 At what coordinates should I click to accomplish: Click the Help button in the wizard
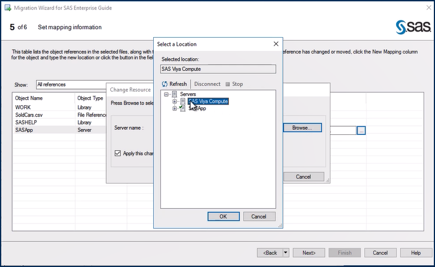(x=416, y=253)
